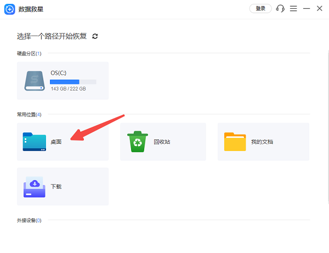329x253 pixels.
Task: Open the hamburger main menu
Action: tap(293, 9)
